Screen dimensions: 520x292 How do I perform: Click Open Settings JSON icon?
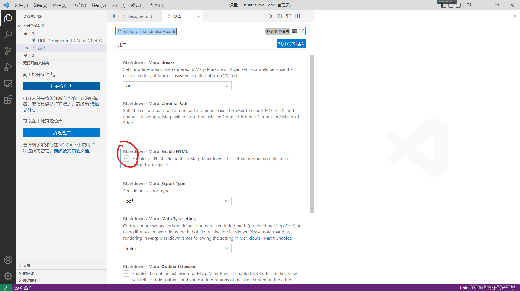[x=289, y=16]
